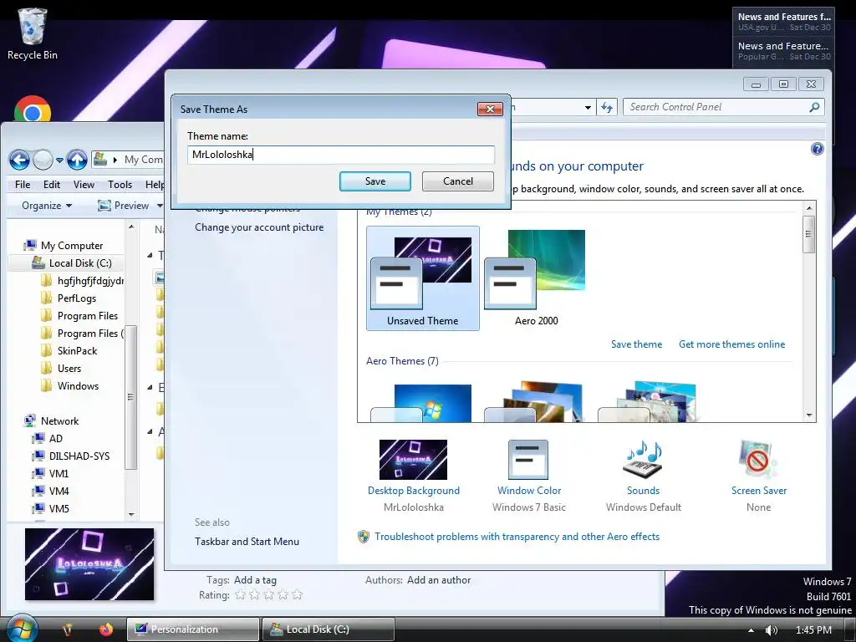
Task: Open the address bar history dropdown
Action: point(588,108)
